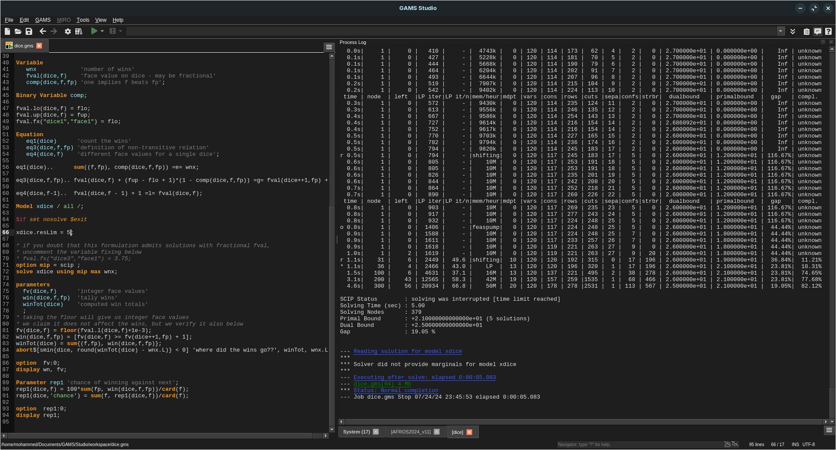Image resolution: width=836 pixels, height=450 pixels.
Task: Open the Tools menu
Action: click(83, 20)
